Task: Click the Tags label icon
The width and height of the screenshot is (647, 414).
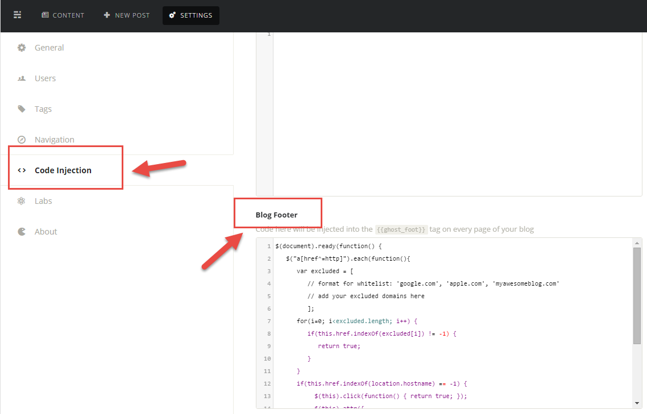Action: click(x=22, y=109)
